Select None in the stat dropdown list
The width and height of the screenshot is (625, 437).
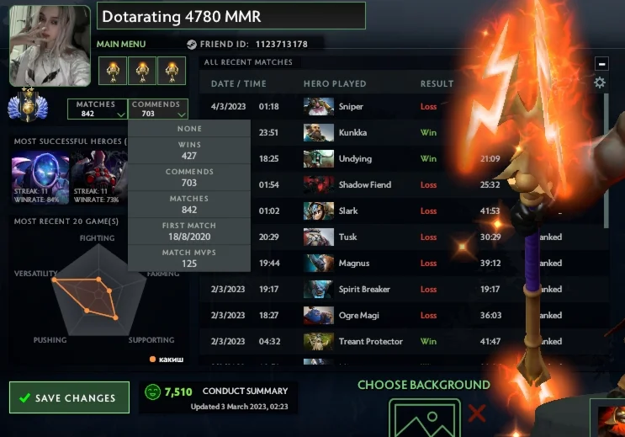coord(189,129)
